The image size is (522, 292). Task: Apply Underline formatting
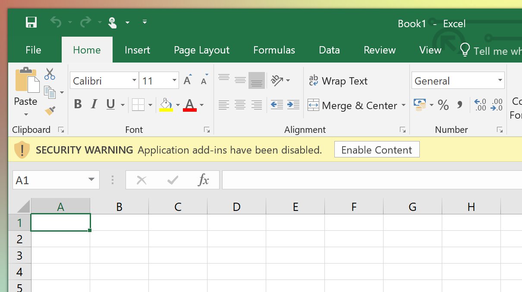coord(110,104)
